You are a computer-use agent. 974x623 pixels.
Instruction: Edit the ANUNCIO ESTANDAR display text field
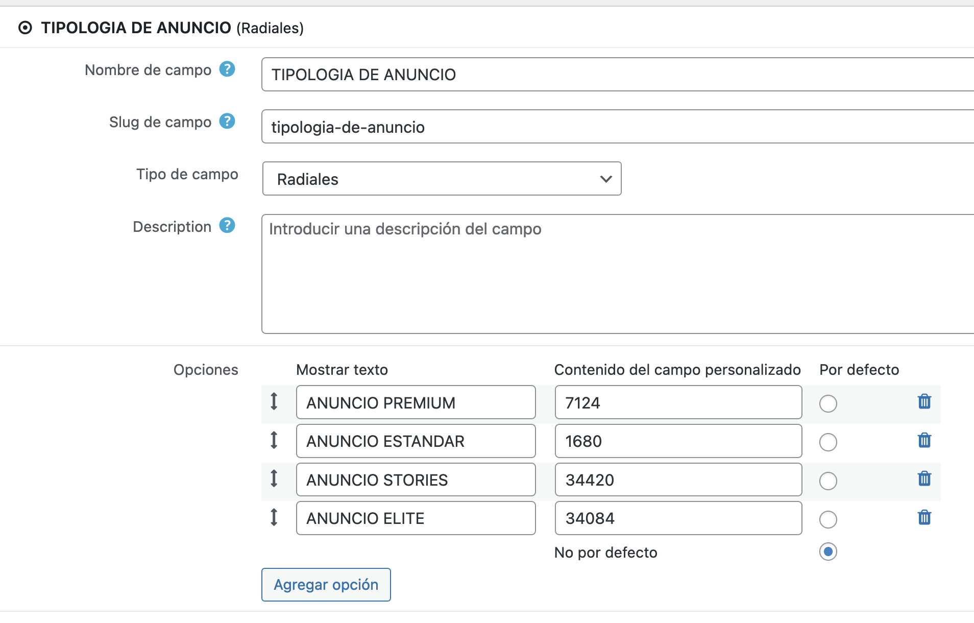coord(416,441)
